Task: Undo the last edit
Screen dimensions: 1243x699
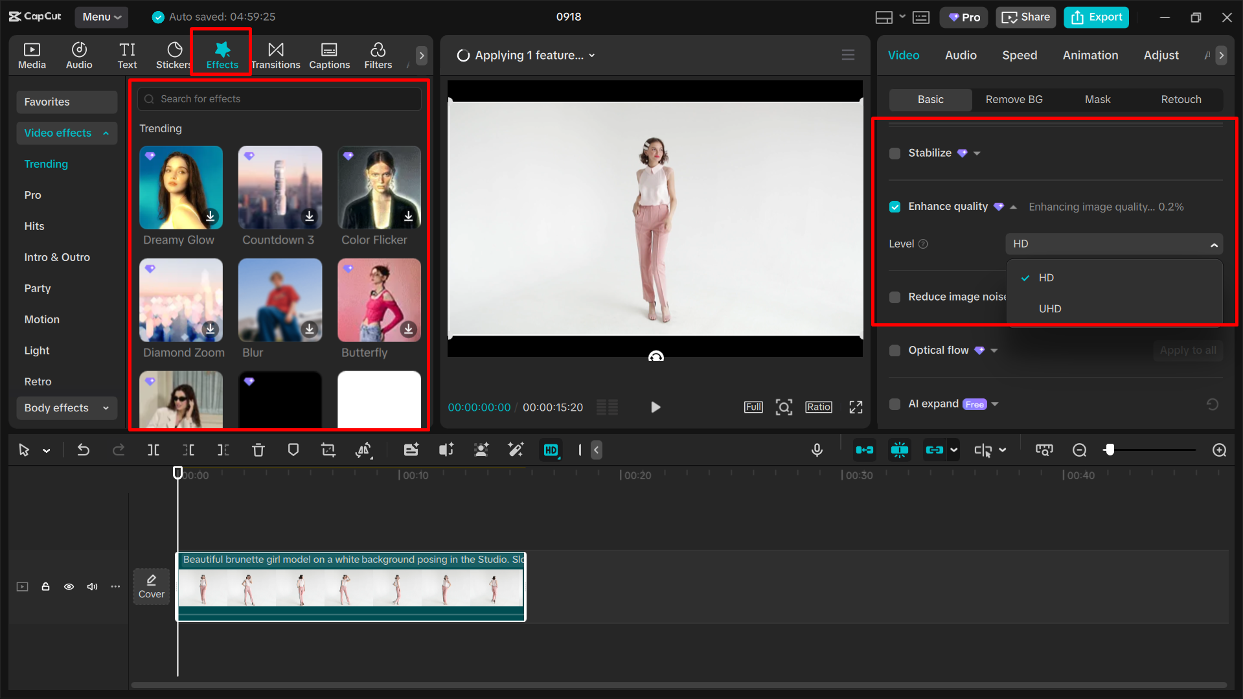Action: (84, 450)
